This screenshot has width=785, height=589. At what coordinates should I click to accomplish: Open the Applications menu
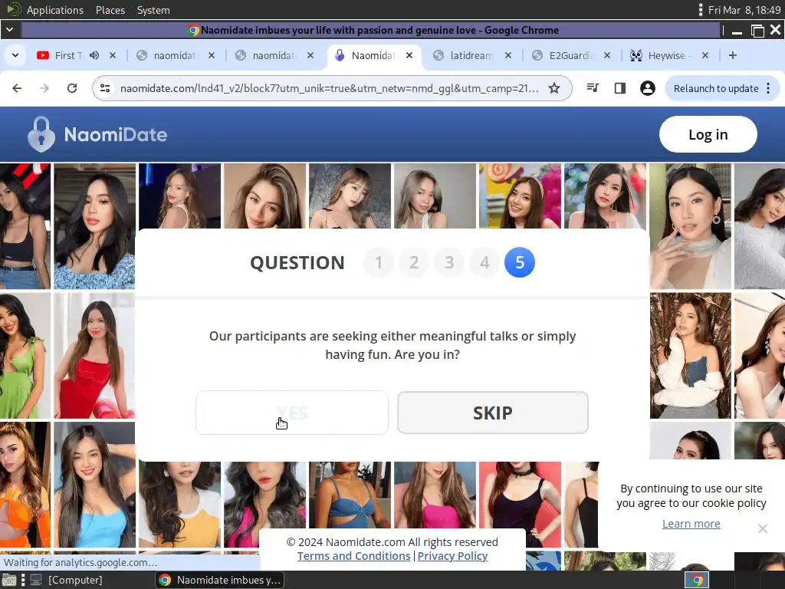[55, 10]
